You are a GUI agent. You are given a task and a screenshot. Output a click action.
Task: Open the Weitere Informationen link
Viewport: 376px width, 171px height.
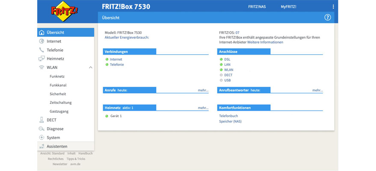265,42
